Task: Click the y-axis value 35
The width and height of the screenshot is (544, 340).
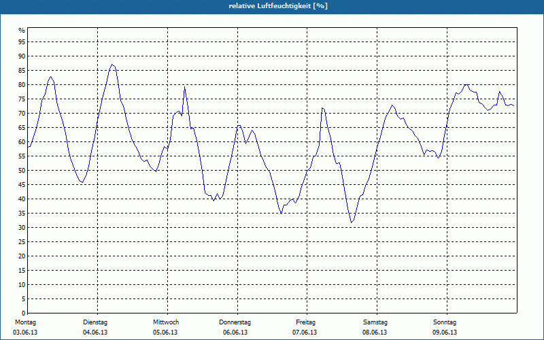Action: tap(22, 214)
